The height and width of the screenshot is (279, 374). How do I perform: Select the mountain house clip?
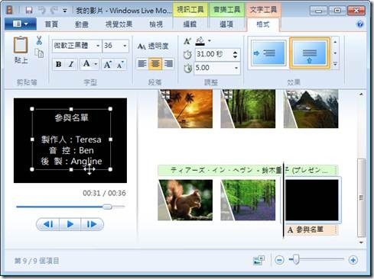311,108
